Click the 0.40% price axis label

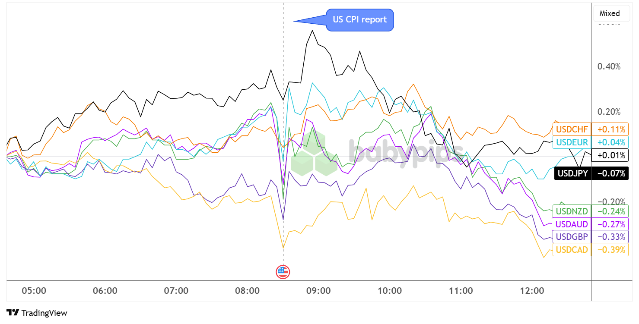pyautogui.click(x=609, y=67)
